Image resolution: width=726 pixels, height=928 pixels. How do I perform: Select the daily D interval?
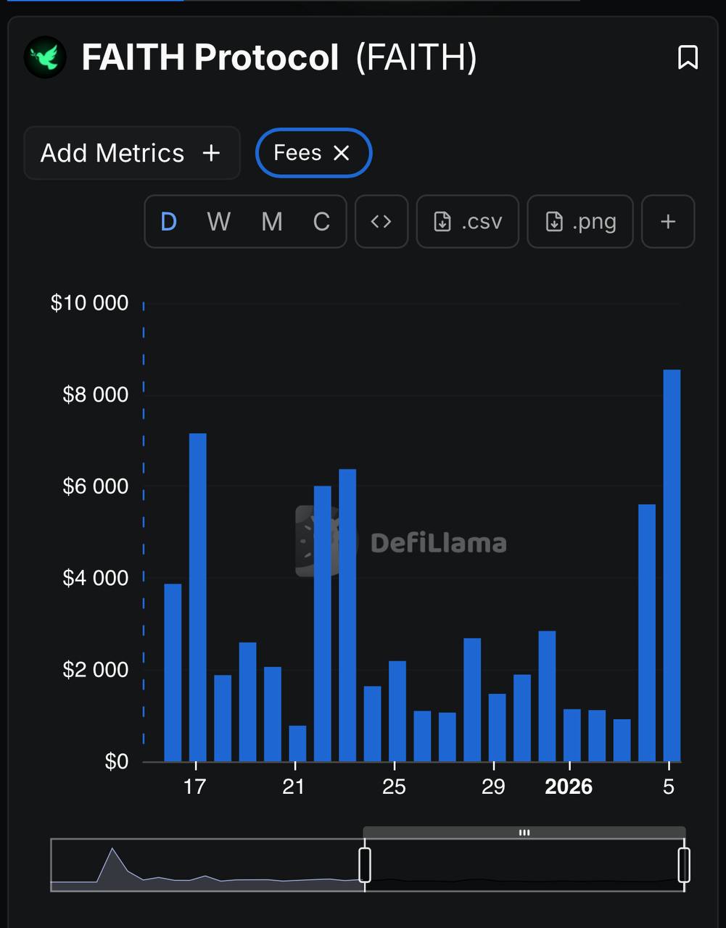168,222
